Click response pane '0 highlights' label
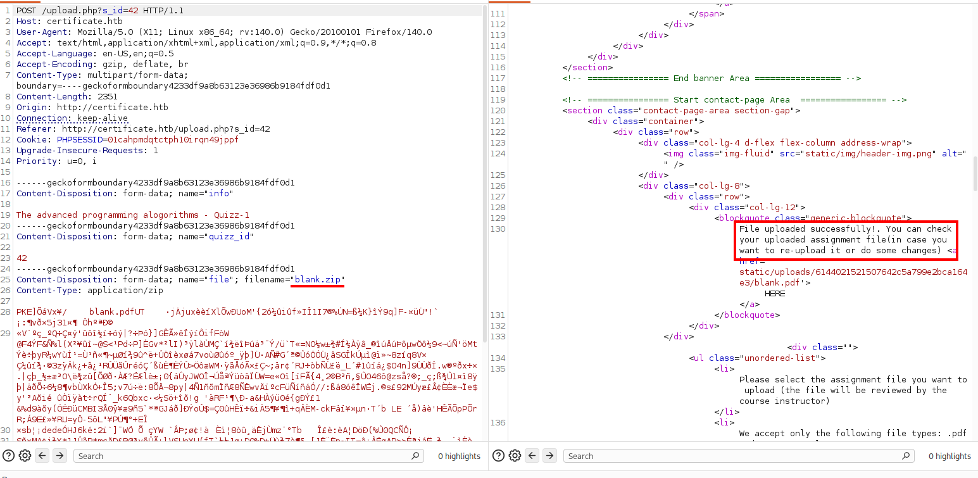The width and height of the screenshot is (978, 478). coord(950,456)
